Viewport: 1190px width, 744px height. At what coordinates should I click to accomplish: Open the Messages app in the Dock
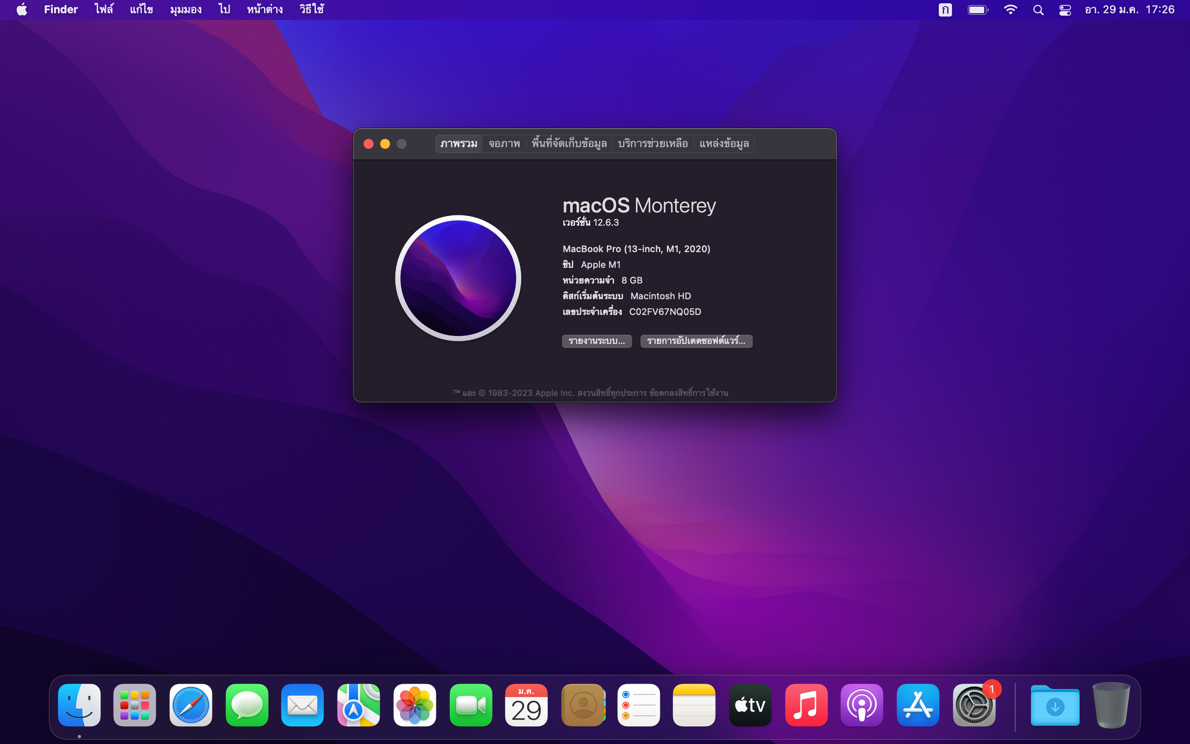[247, 705]
